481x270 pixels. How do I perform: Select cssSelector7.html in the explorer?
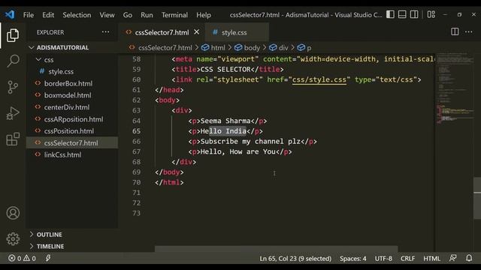coord(72,142)
